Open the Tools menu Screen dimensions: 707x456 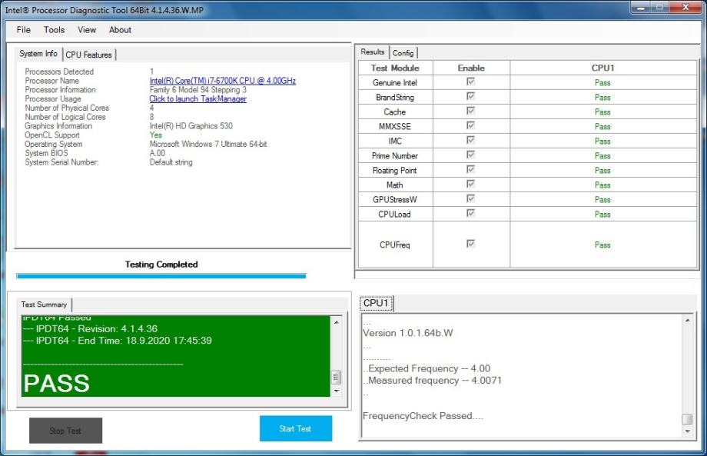55,30
